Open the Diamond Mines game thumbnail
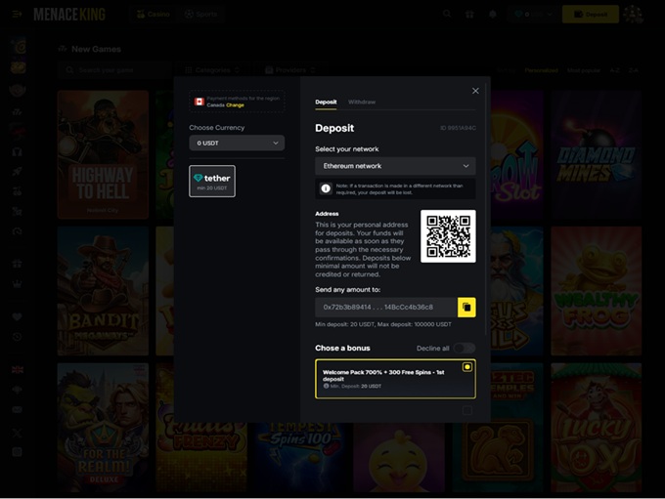Image resolution: width=665 pixels, height=499 pixels. tap(597, 154)
